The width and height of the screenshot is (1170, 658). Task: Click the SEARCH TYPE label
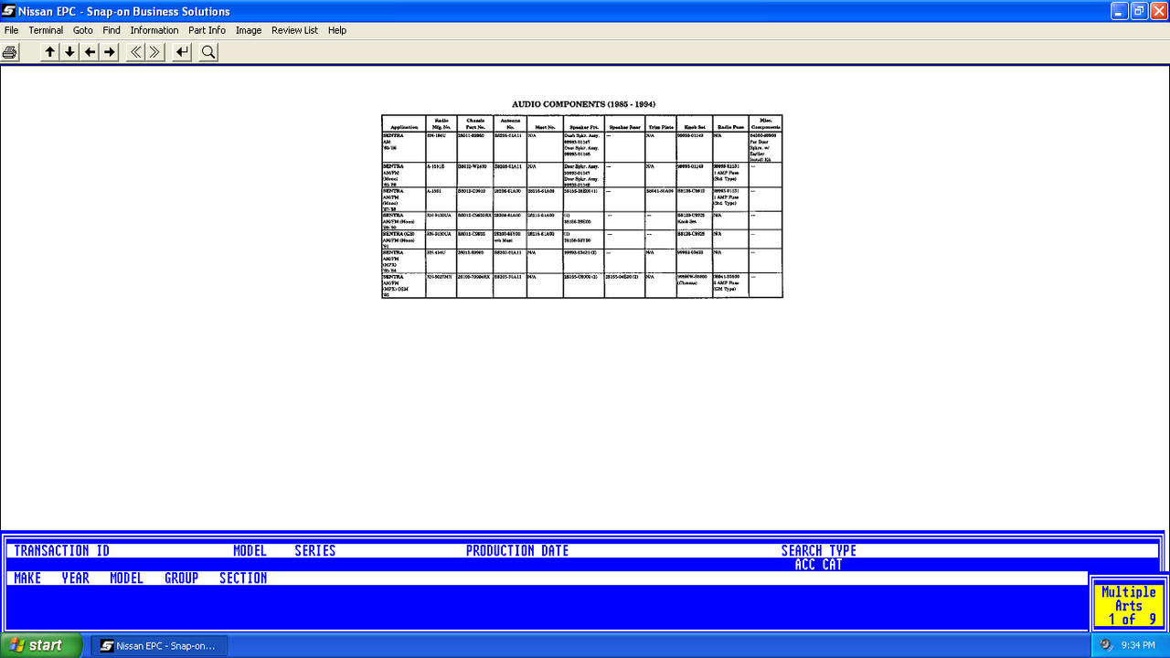(x=819, y=550)
